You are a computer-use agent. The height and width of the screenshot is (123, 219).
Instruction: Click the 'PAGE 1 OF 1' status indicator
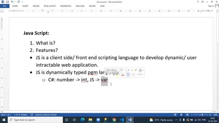coord(6,115)
